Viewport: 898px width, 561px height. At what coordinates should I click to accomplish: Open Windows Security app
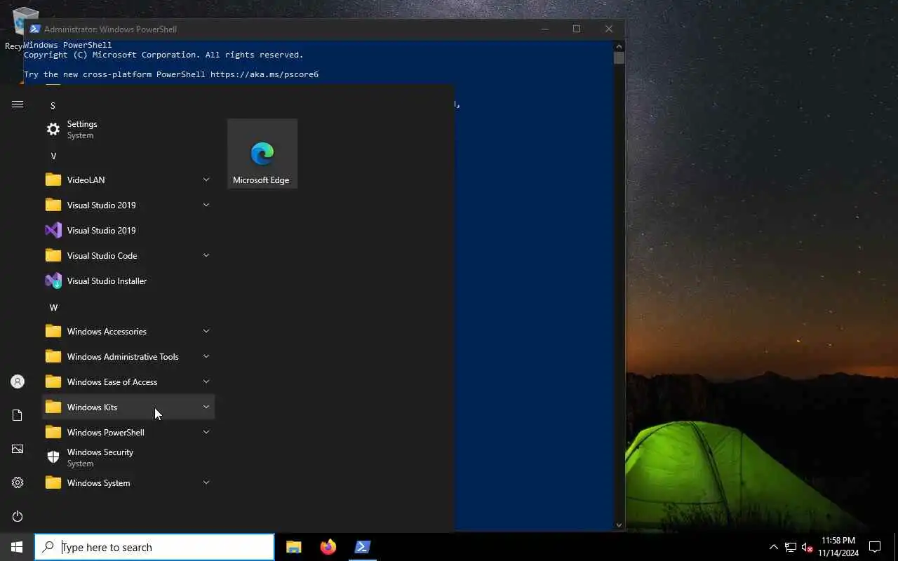pyautogui.click(x=128, y=457)
